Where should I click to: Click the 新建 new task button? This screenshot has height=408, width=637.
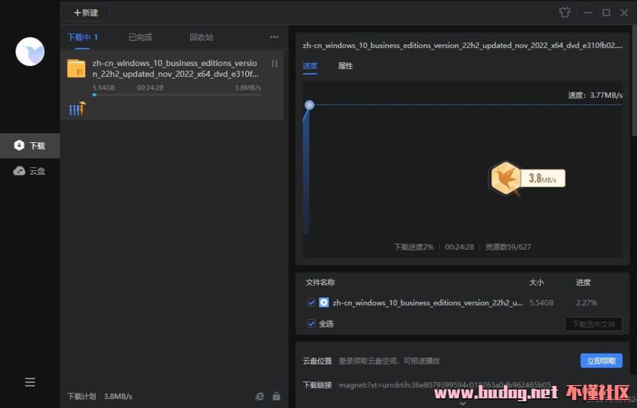[86, 13]
